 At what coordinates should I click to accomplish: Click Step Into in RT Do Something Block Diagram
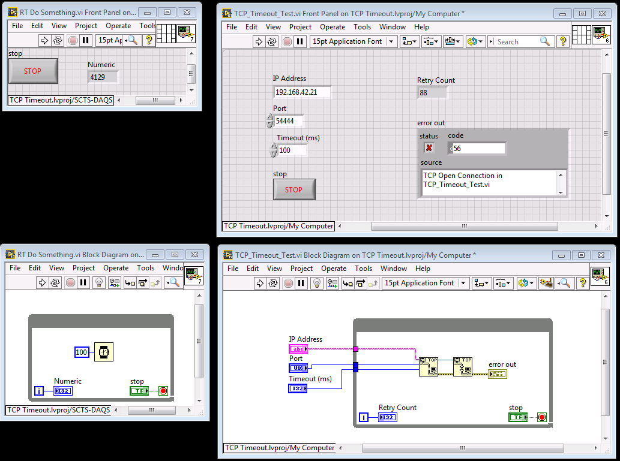tap(130, 282)
